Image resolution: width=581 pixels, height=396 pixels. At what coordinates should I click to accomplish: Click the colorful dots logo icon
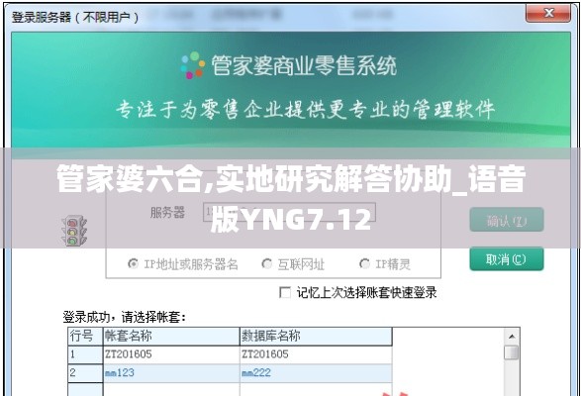(193, 65)
